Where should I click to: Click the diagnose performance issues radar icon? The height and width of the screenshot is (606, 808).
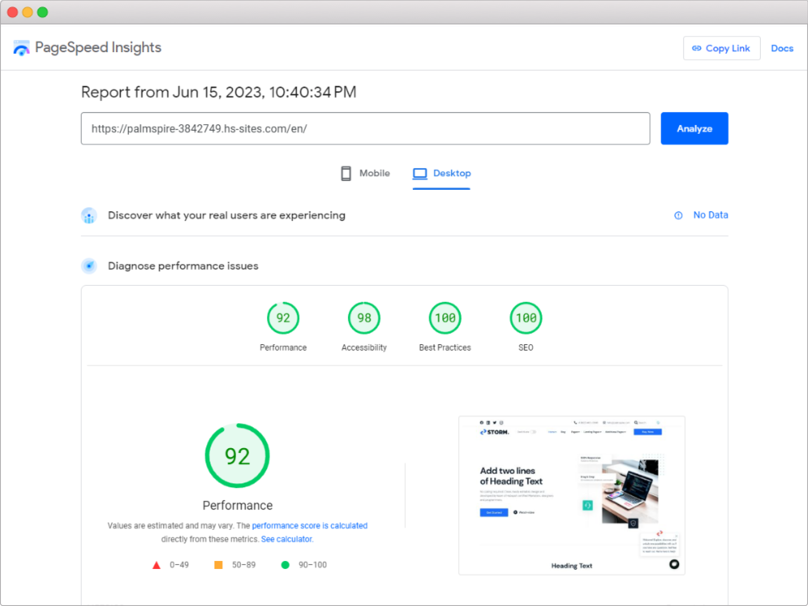(89, 266)
